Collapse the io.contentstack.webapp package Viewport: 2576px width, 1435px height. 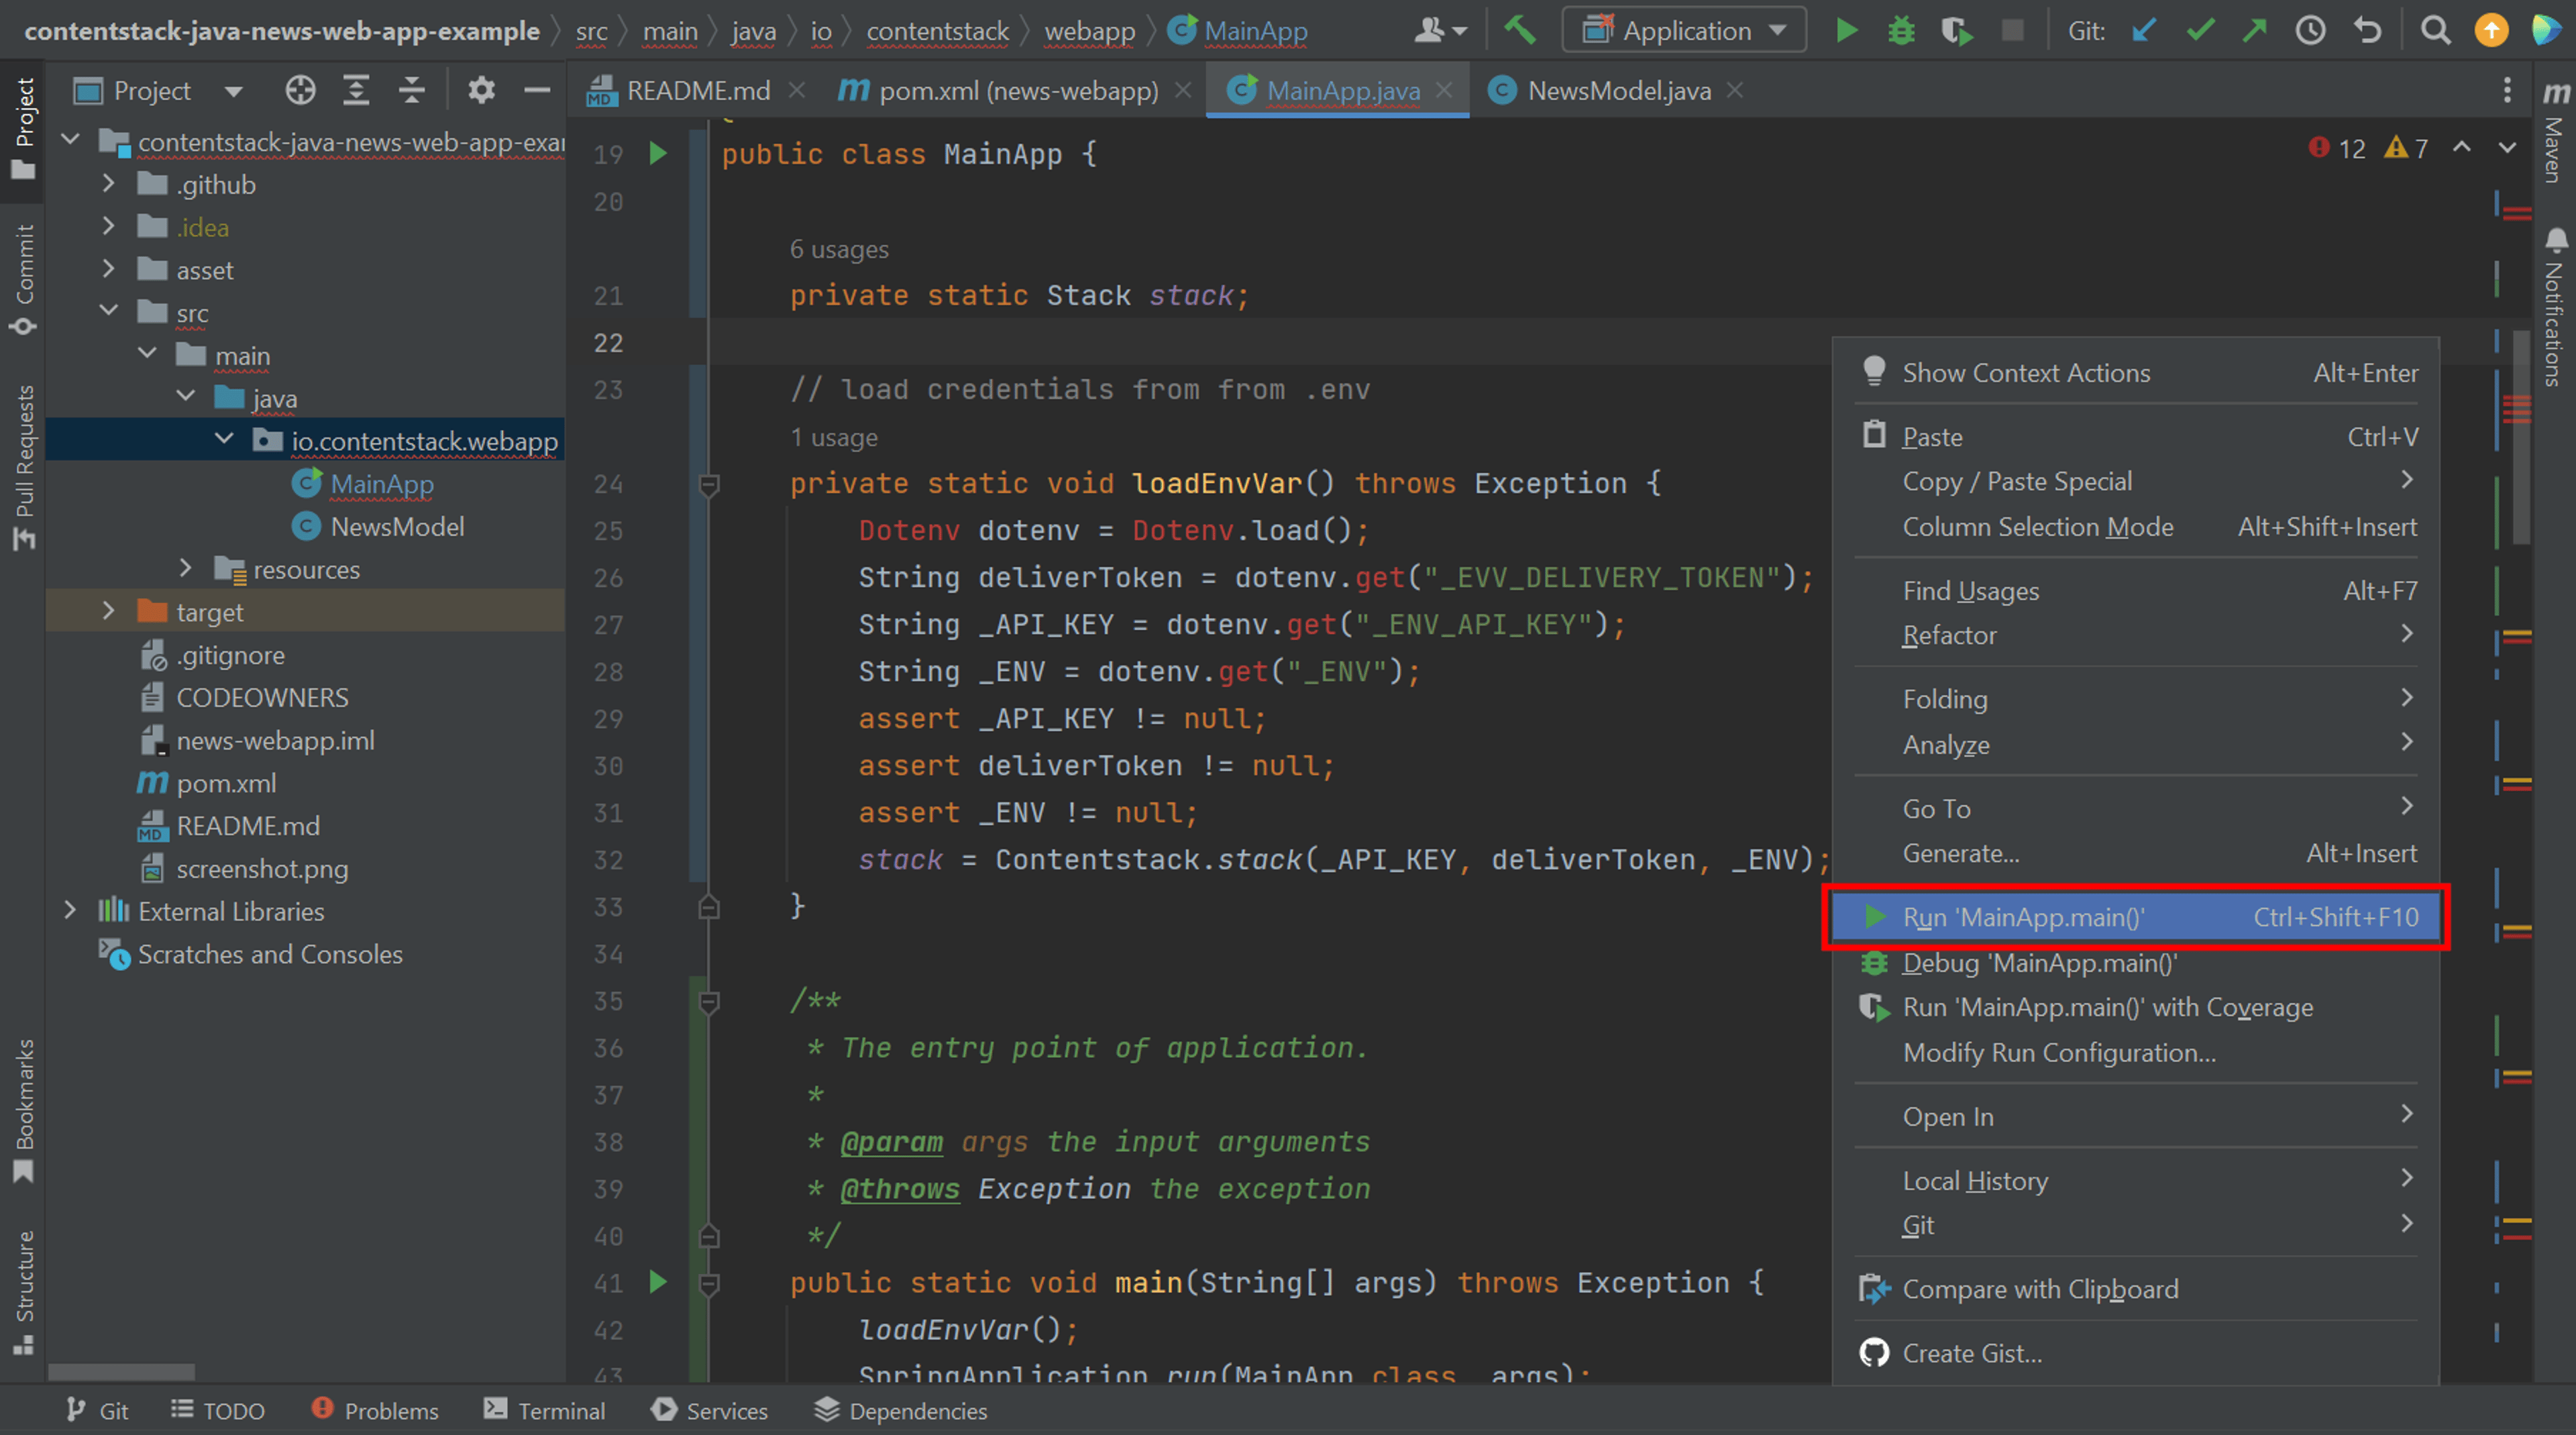pos(224,440)
